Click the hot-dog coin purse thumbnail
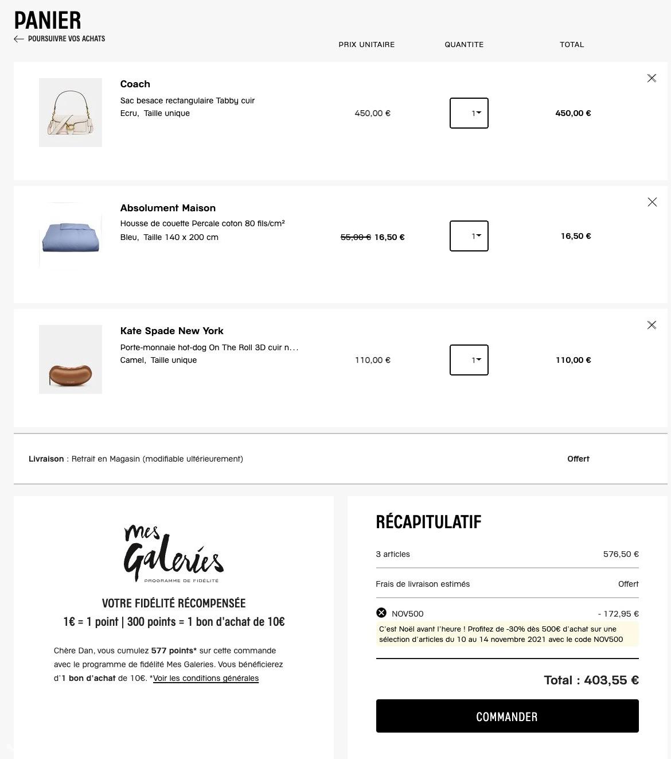This screenshot has width=671, height=759. (71, 359)
